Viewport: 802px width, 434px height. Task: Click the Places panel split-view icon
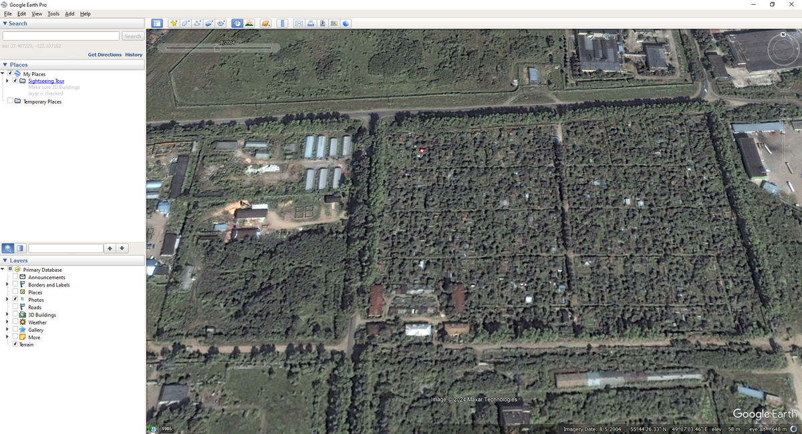click(20, 248)
